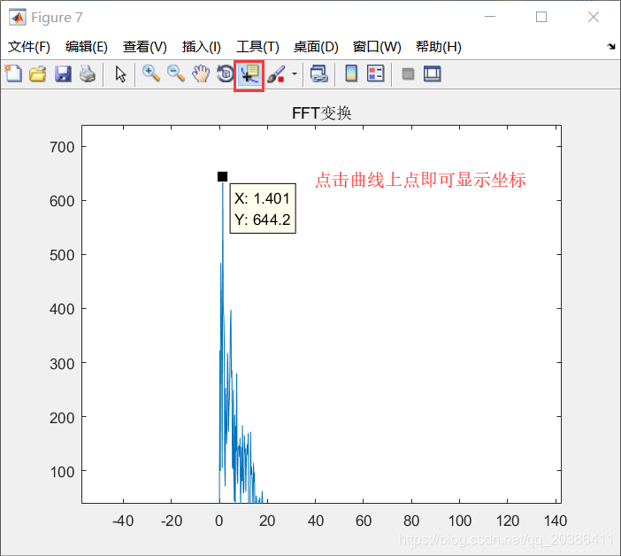Select the Rotate 3D tool
The width and height of the screenshot is (621, 556).
[x=226, y=73]
